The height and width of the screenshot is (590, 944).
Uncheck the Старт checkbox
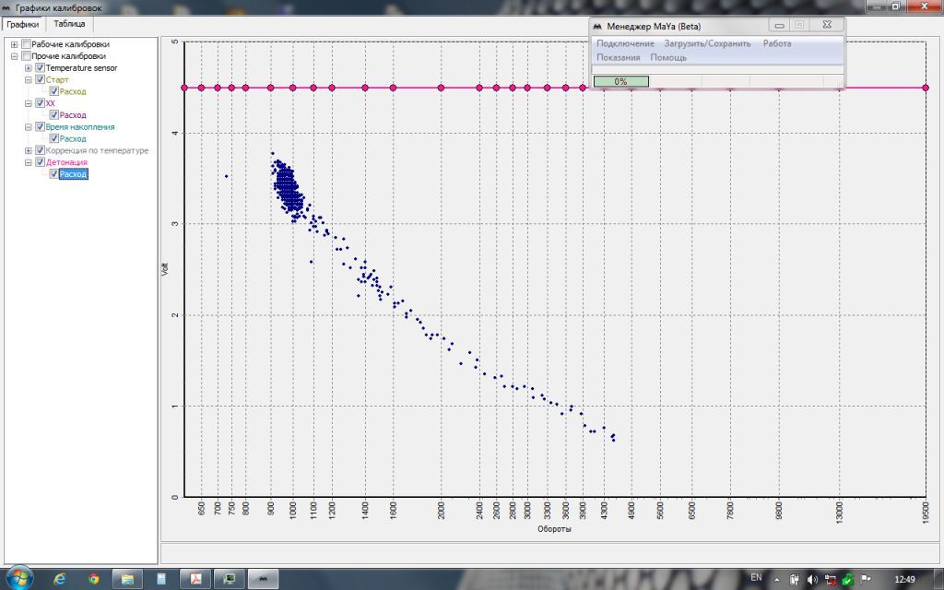(41, 79)
